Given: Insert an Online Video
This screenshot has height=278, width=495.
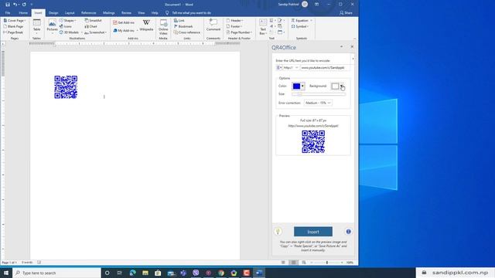Looking at the screenshot, I should [x=163, y=27].
